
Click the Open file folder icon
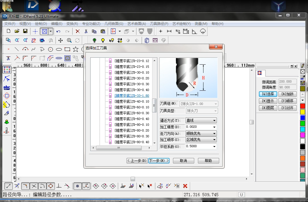(17, 31)
